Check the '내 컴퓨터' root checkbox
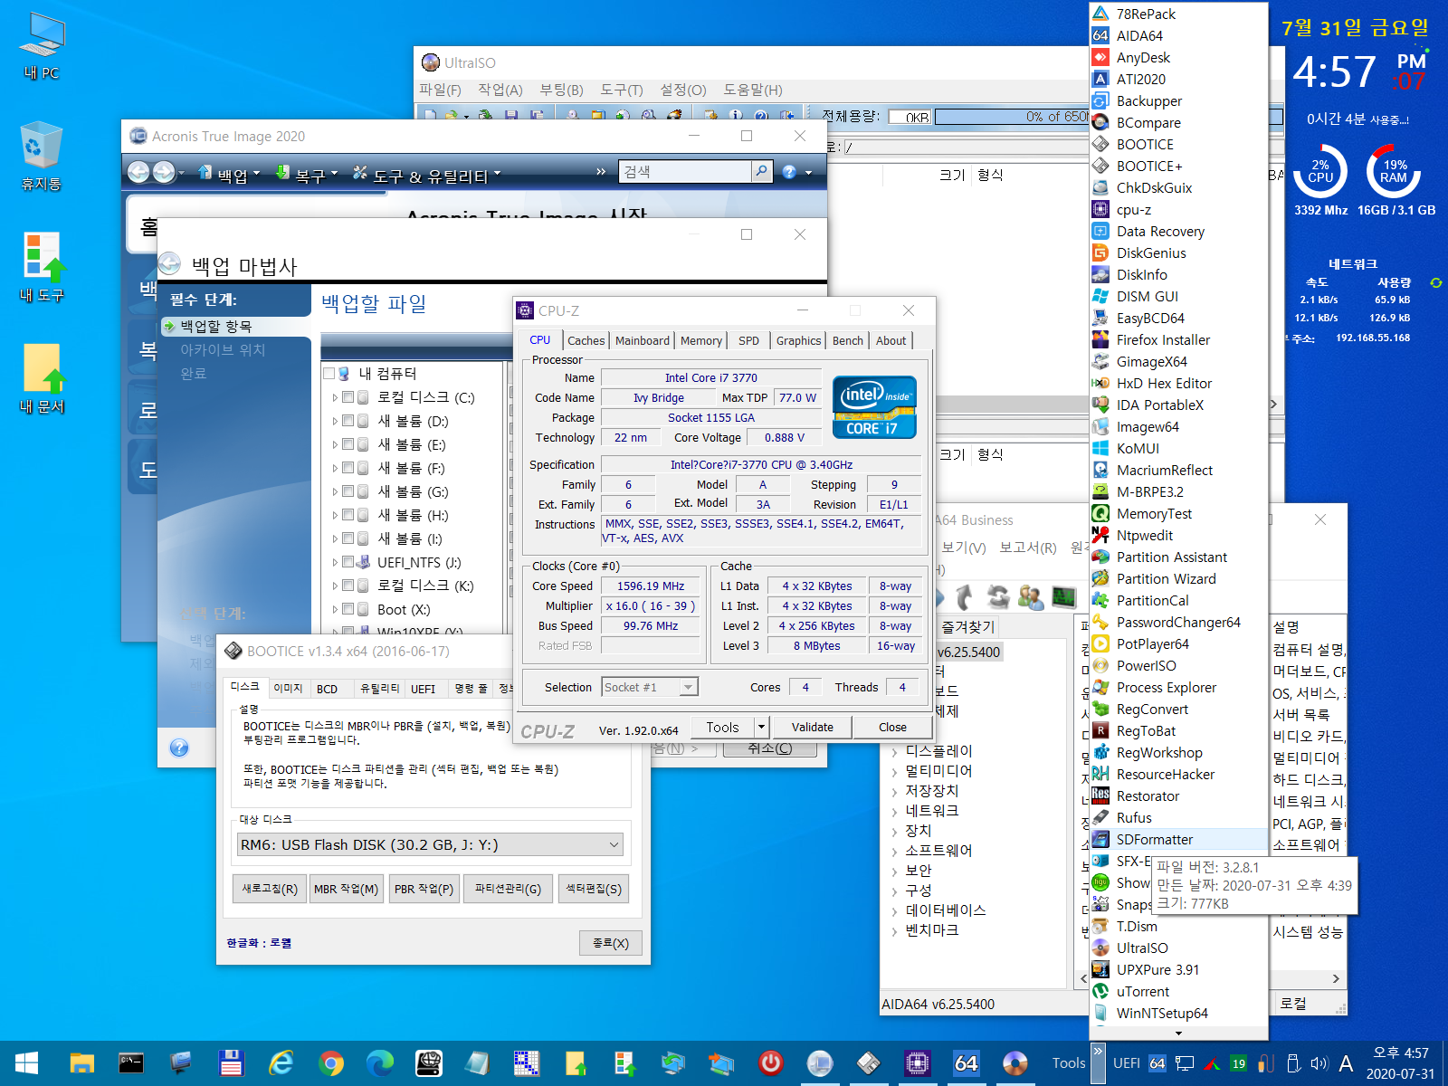The width and height of the screenshot is (1448, 1086). (x=329, y=373)
